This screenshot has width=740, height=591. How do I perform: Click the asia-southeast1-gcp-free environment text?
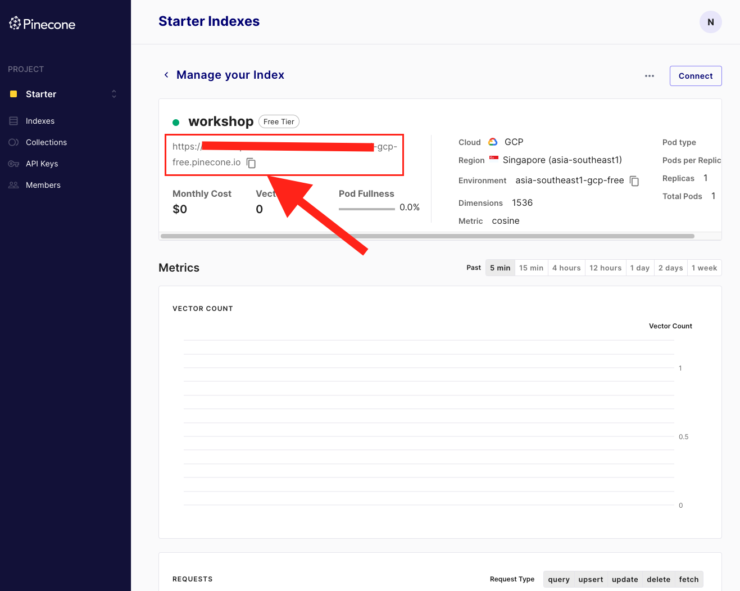click(570, 181)
